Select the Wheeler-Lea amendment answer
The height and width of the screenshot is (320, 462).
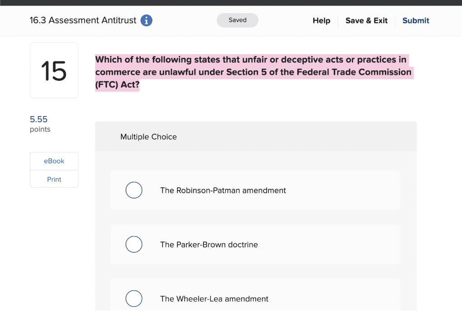[134, 298]
